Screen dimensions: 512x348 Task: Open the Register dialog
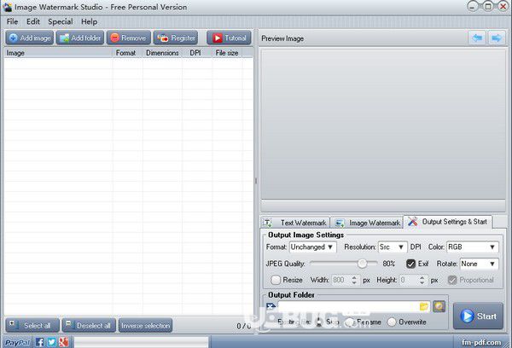click(176, 38)
